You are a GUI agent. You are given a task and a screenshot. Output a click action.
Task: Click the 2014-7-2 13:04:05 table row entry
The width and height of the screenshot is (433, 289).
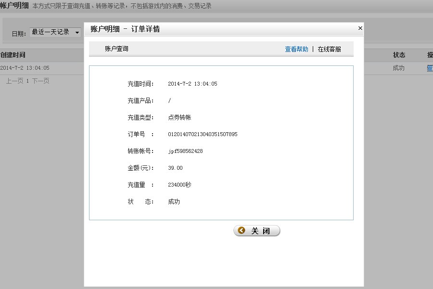coord(25,68)
